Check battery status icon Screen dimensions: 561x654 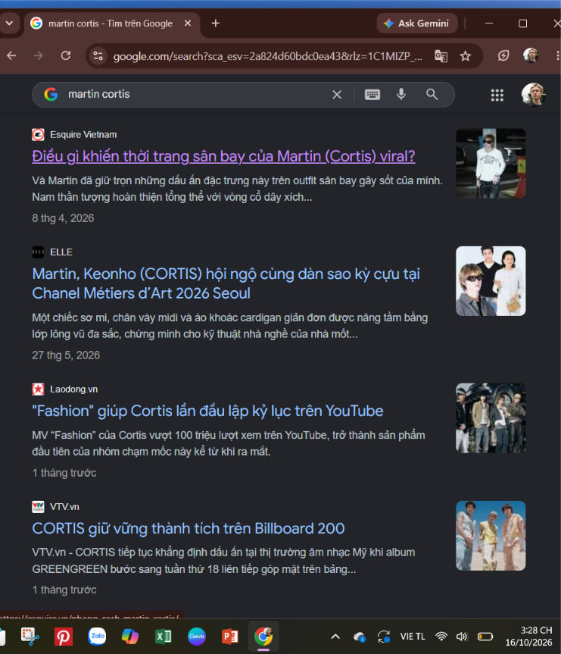485,637
